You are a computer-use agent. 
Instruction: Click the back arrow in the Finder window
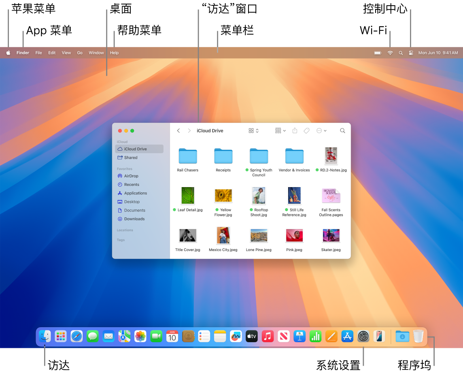178,130
